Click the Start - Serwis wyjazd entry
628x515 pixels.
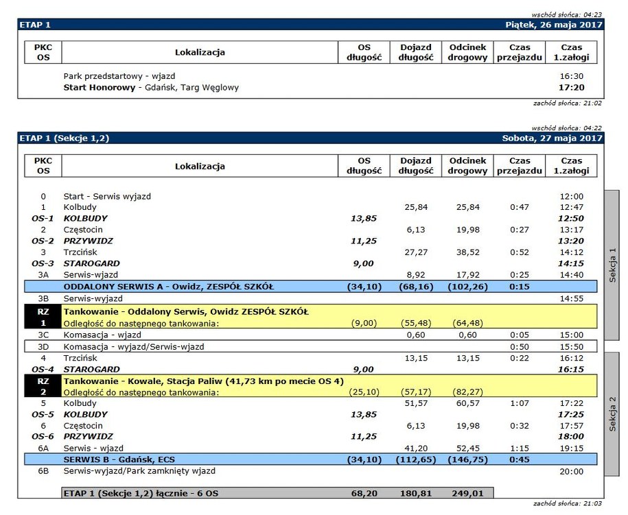point(107,196)
